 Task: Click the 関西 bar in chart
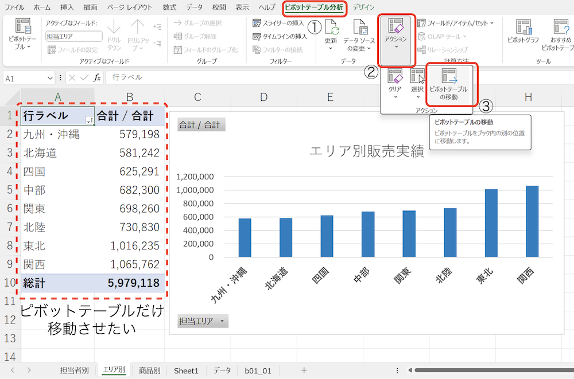532,221
